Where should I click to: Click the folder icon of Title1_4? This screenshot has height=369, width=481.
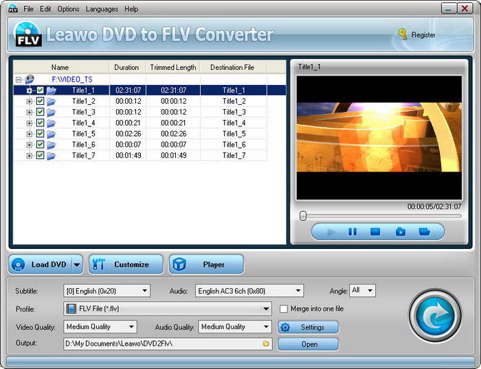[52, 123]
